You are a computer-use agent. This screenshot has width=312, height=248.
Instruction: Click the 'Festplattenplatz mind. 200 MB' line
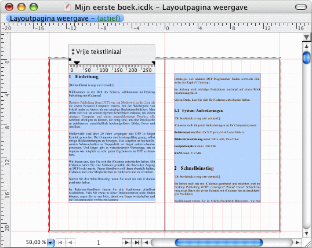click(x=195, y=146)
